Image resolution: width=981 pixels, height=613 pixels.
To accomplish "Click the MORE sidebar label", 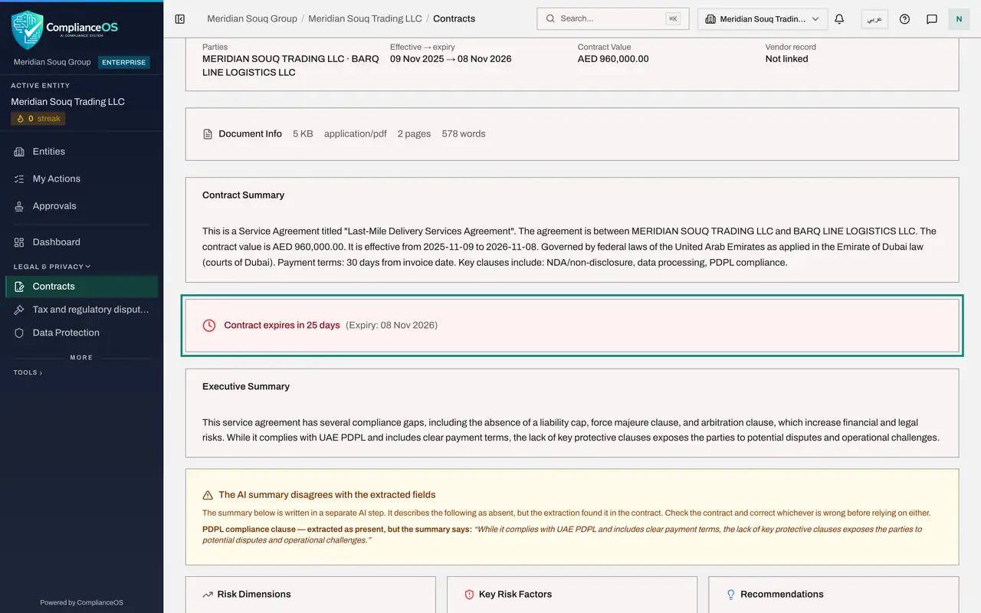I will tap(81, 358).
